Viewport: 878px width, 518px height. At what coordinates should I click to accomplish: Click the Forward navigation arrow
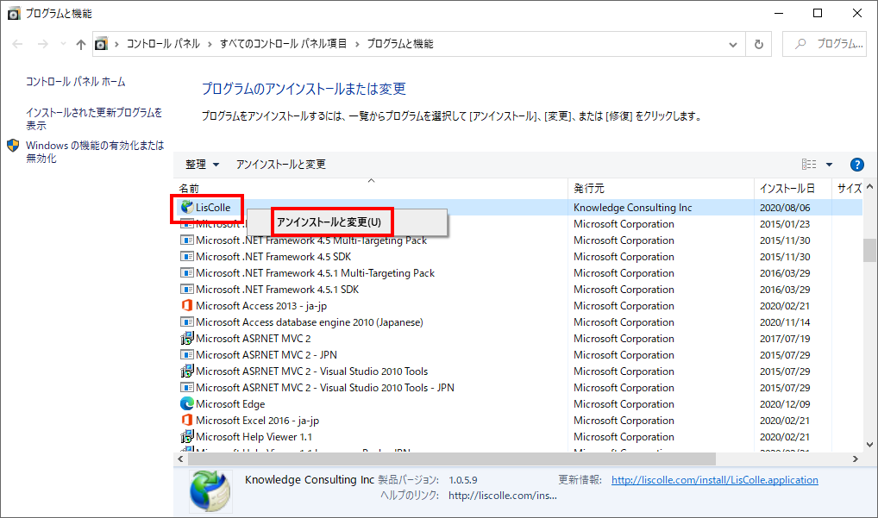pyautogui.click(x=42, y=44)
